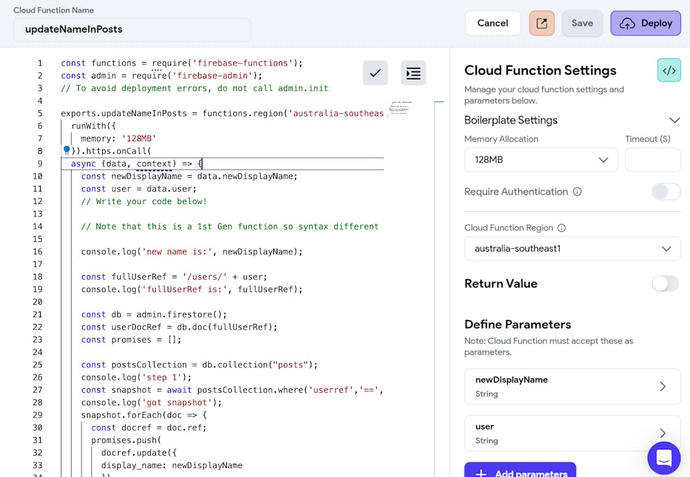Click Add parameters
This screenshot has width=690, height=477.
[520, 471]
